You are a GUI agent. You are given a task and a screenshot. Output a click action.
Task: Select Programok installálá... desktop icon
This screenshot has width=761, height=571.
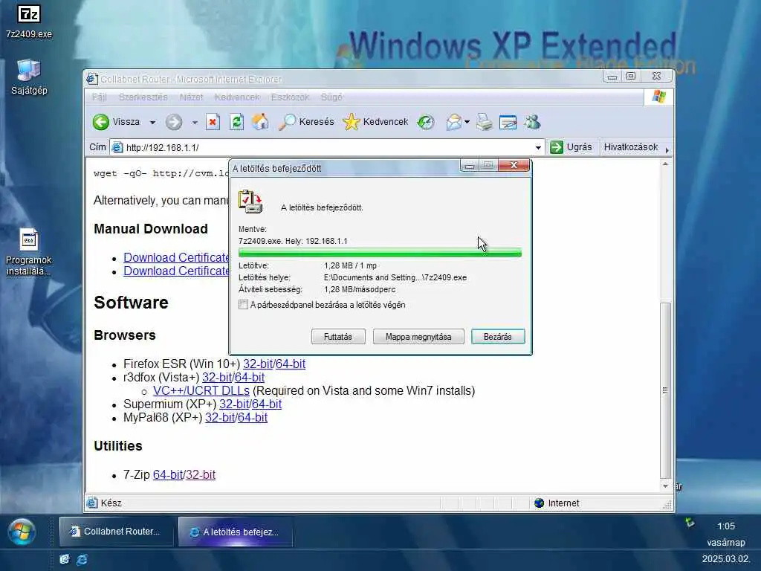[x=29, y=253]
